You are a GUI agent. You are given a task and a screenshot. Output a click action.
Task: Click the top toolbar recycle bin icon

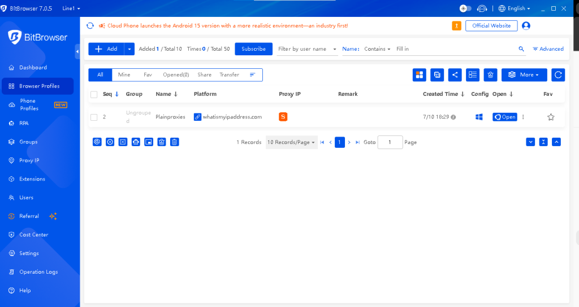pos(490,75)
